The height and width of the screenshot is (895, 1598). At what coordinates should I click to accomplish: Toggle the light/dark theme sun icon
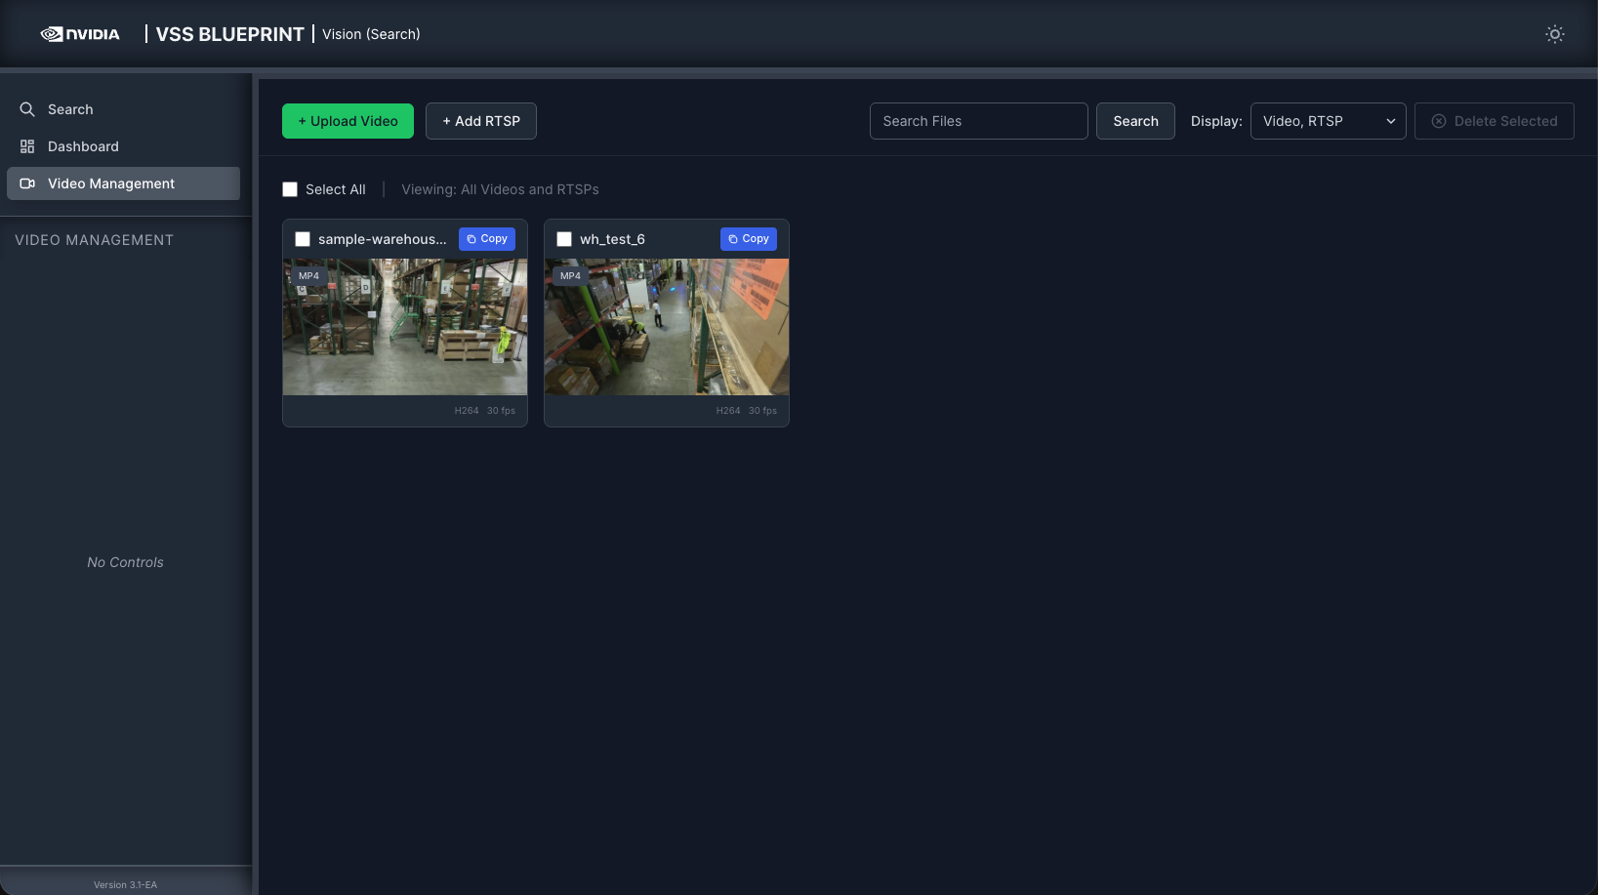(1554, 34)
